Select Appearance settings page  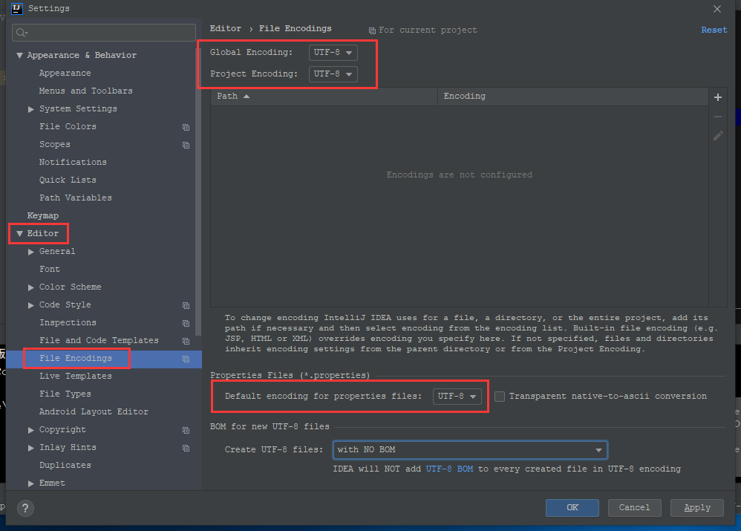click(65, 74)
